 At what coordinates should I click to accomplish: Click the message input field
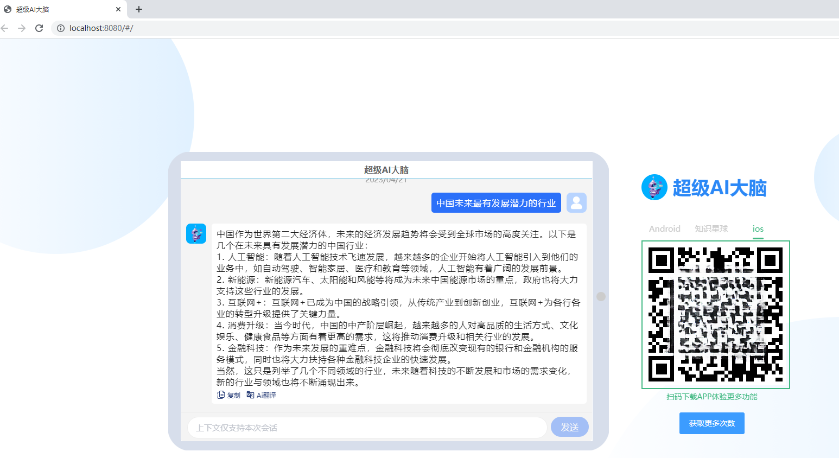(x=367, y=427)
